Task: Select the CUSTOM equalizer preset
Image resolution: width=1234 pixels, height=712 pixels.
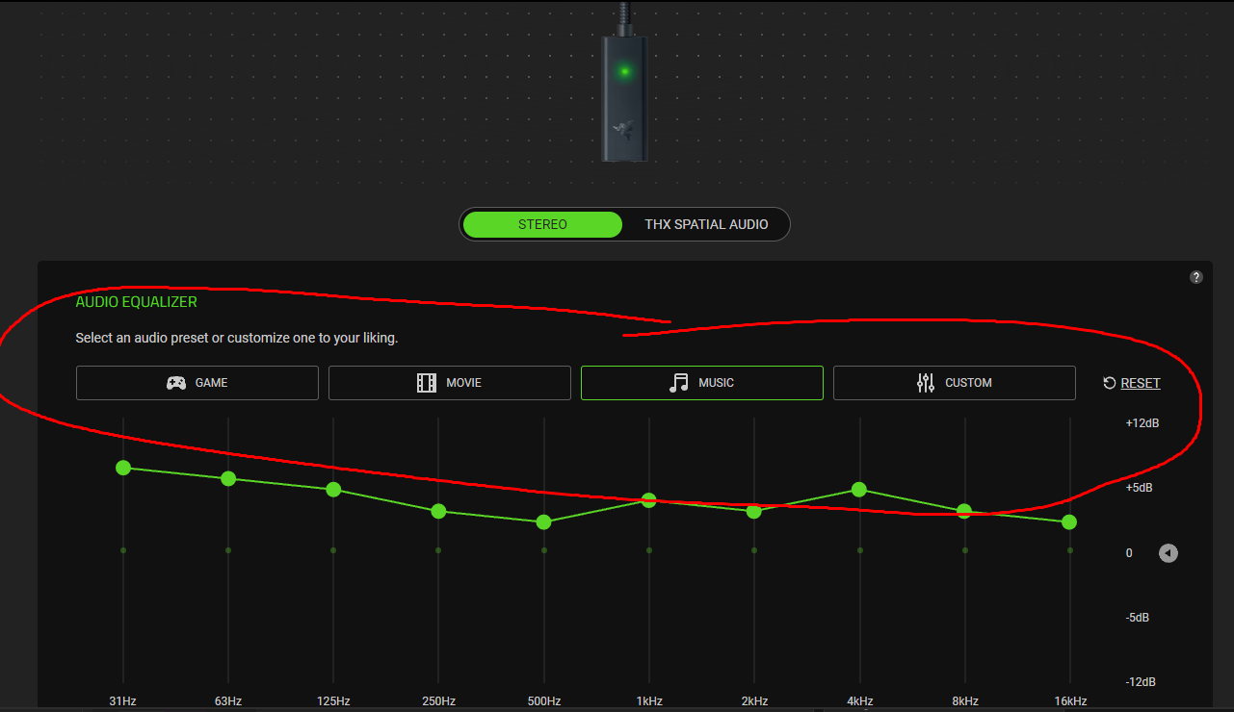Action: pos(955,383)
